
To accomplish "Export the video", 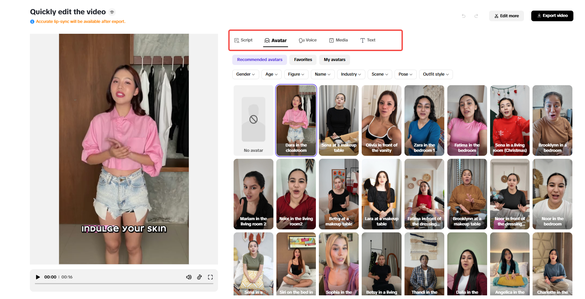I will click(552, 16).
